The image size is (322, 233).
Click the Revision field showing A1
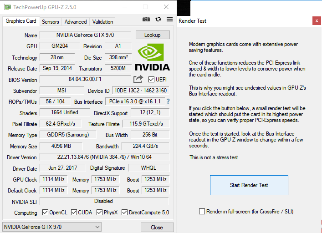(x=118, y=46)
